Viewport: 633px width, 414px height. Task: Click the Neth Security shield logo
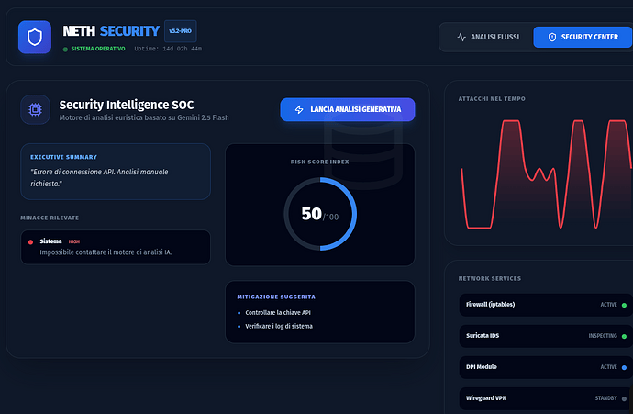[35, 38]
